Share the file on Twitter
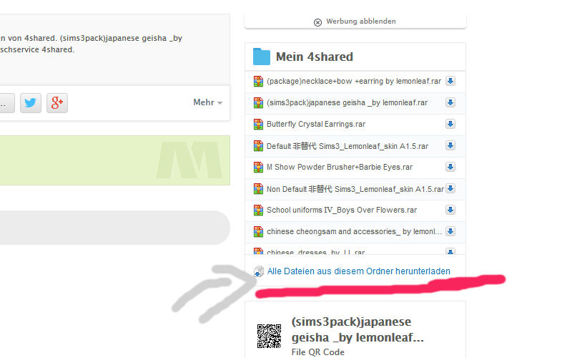572x358 pixels. [x=30, y=102]
